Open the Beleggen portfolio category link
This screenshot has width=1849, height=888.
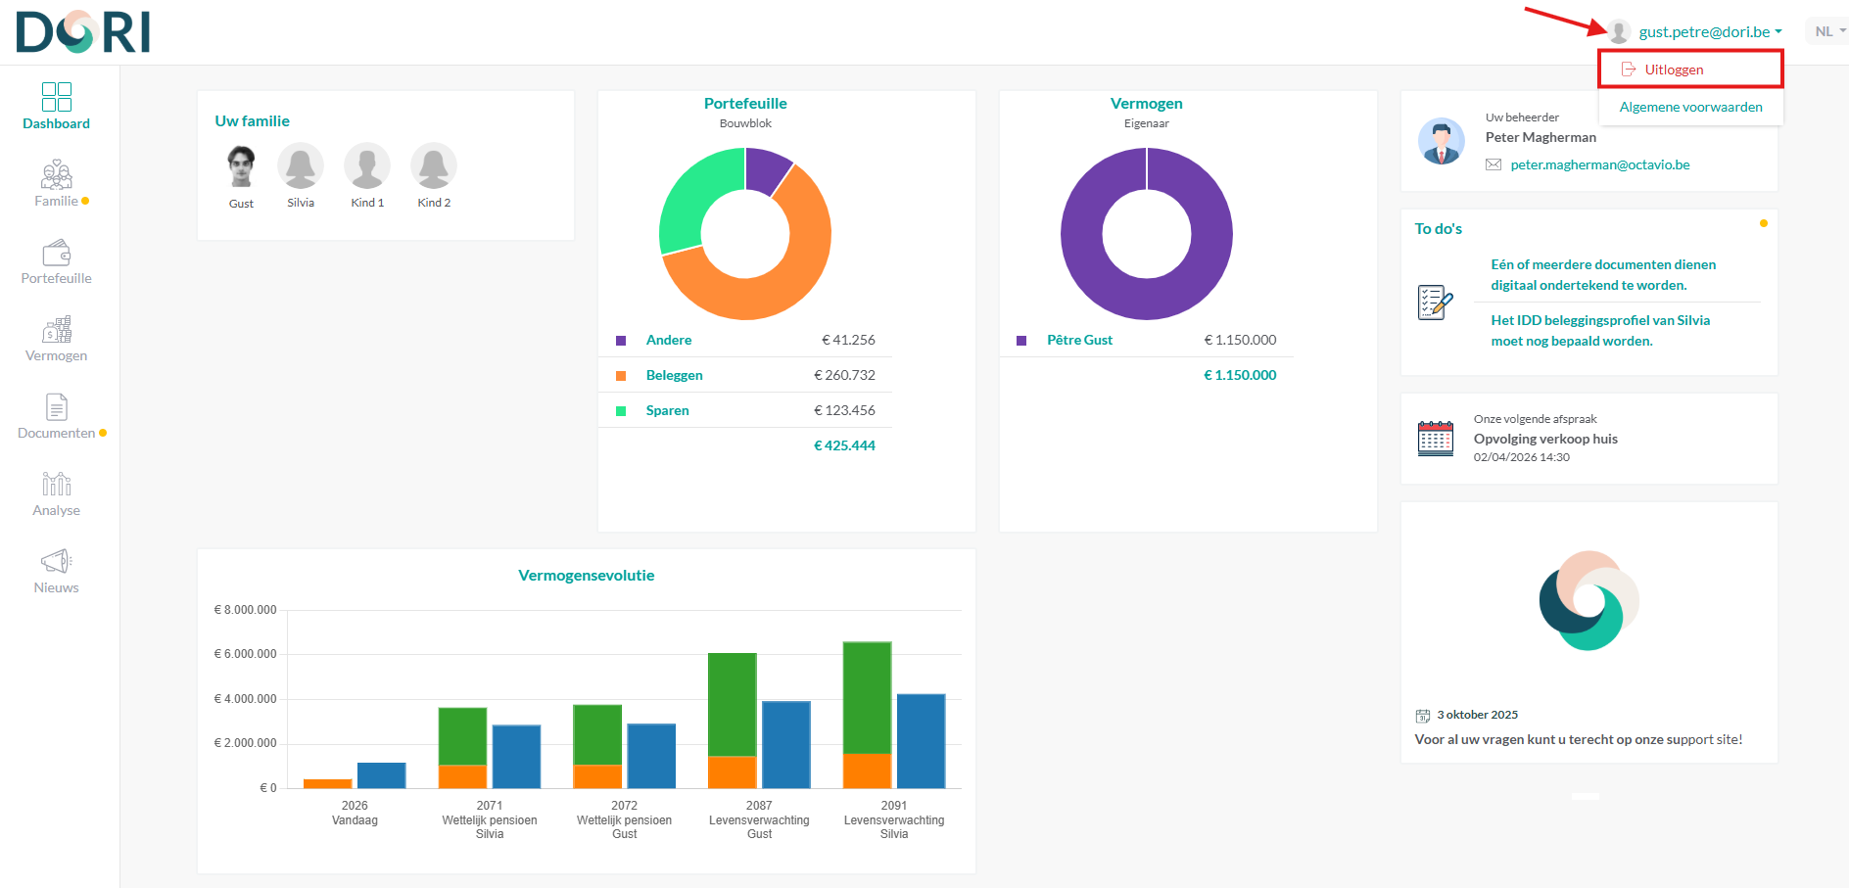coord(674,375)
